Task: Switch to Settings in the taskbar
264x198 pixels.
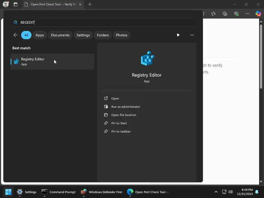Action: tap(27, 192)
